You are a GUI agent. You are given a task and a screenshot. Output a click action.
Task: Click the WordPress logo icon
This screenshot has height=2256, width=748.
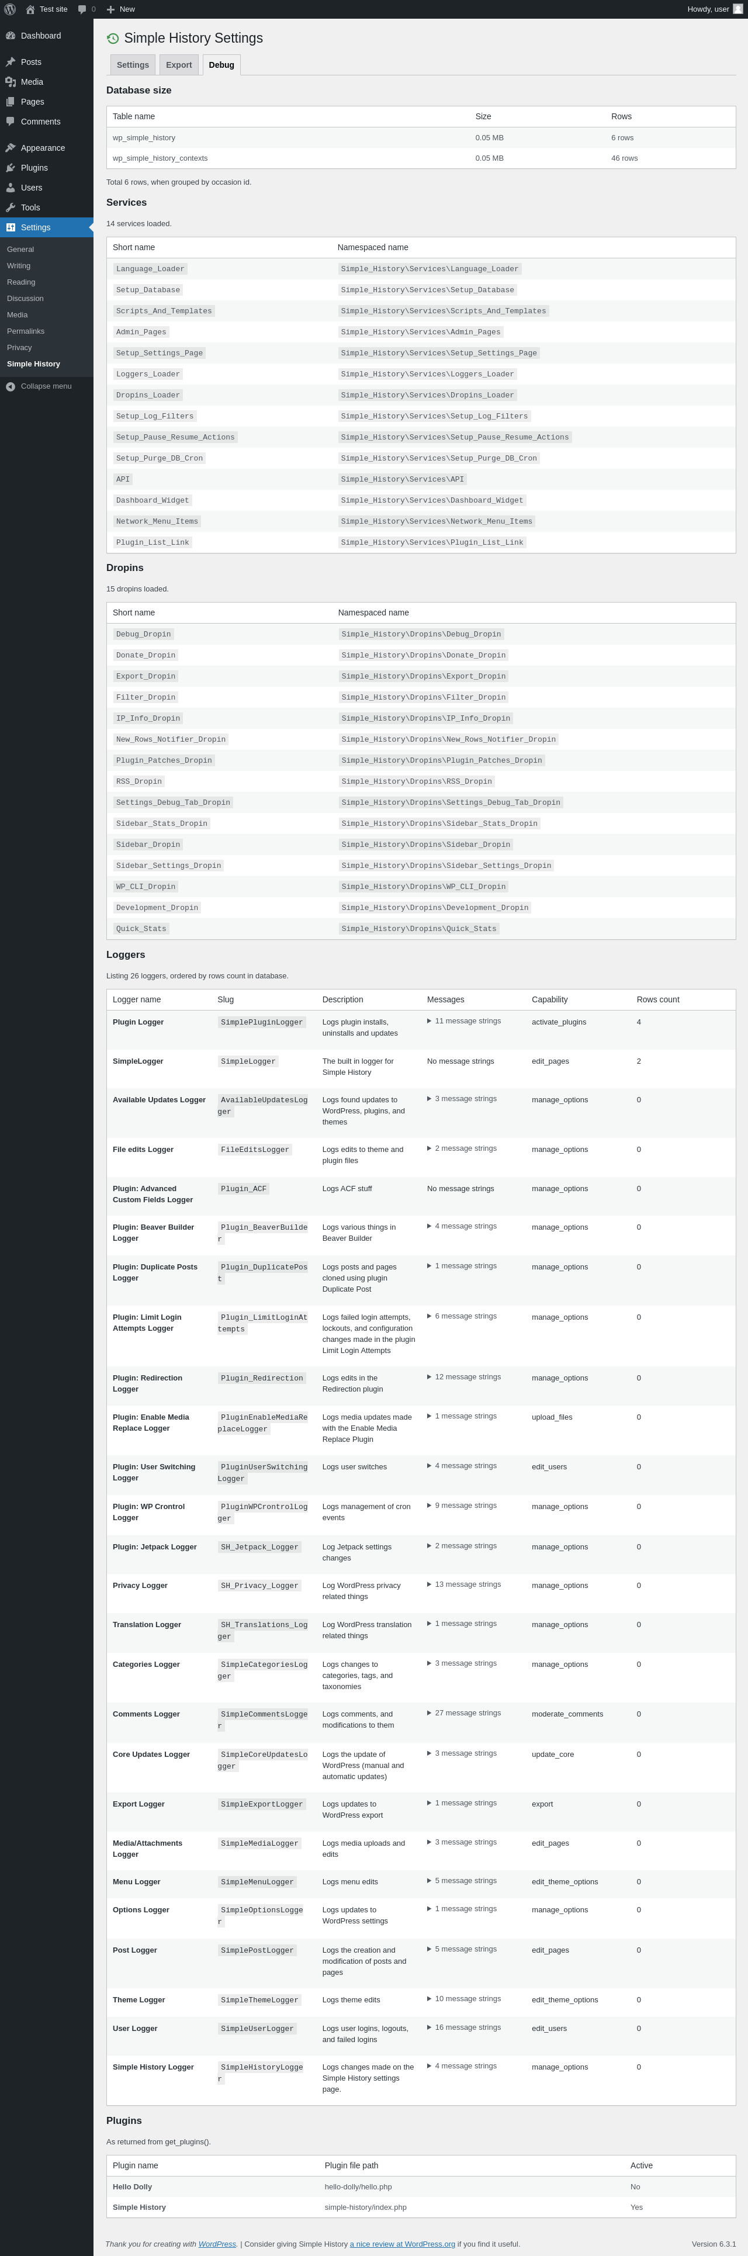click(11, 9)
